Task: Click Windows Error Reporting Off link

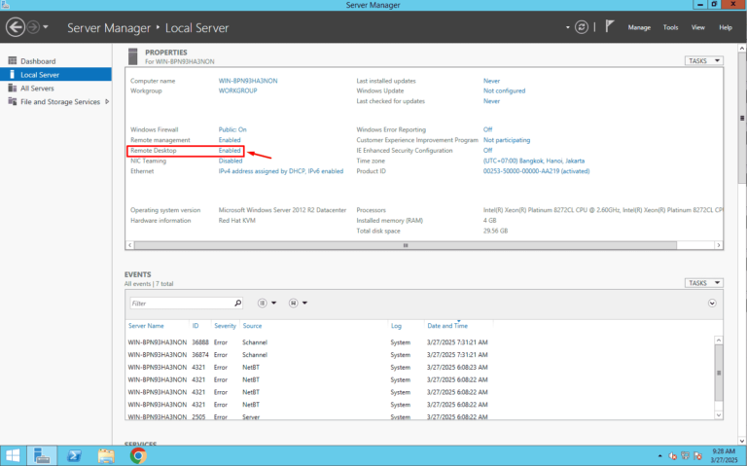Action: point(487,129)
